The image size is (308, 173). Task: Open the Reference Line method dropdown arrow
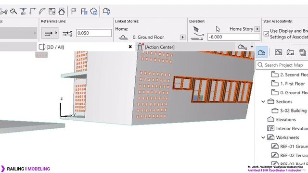click(56, 33)
